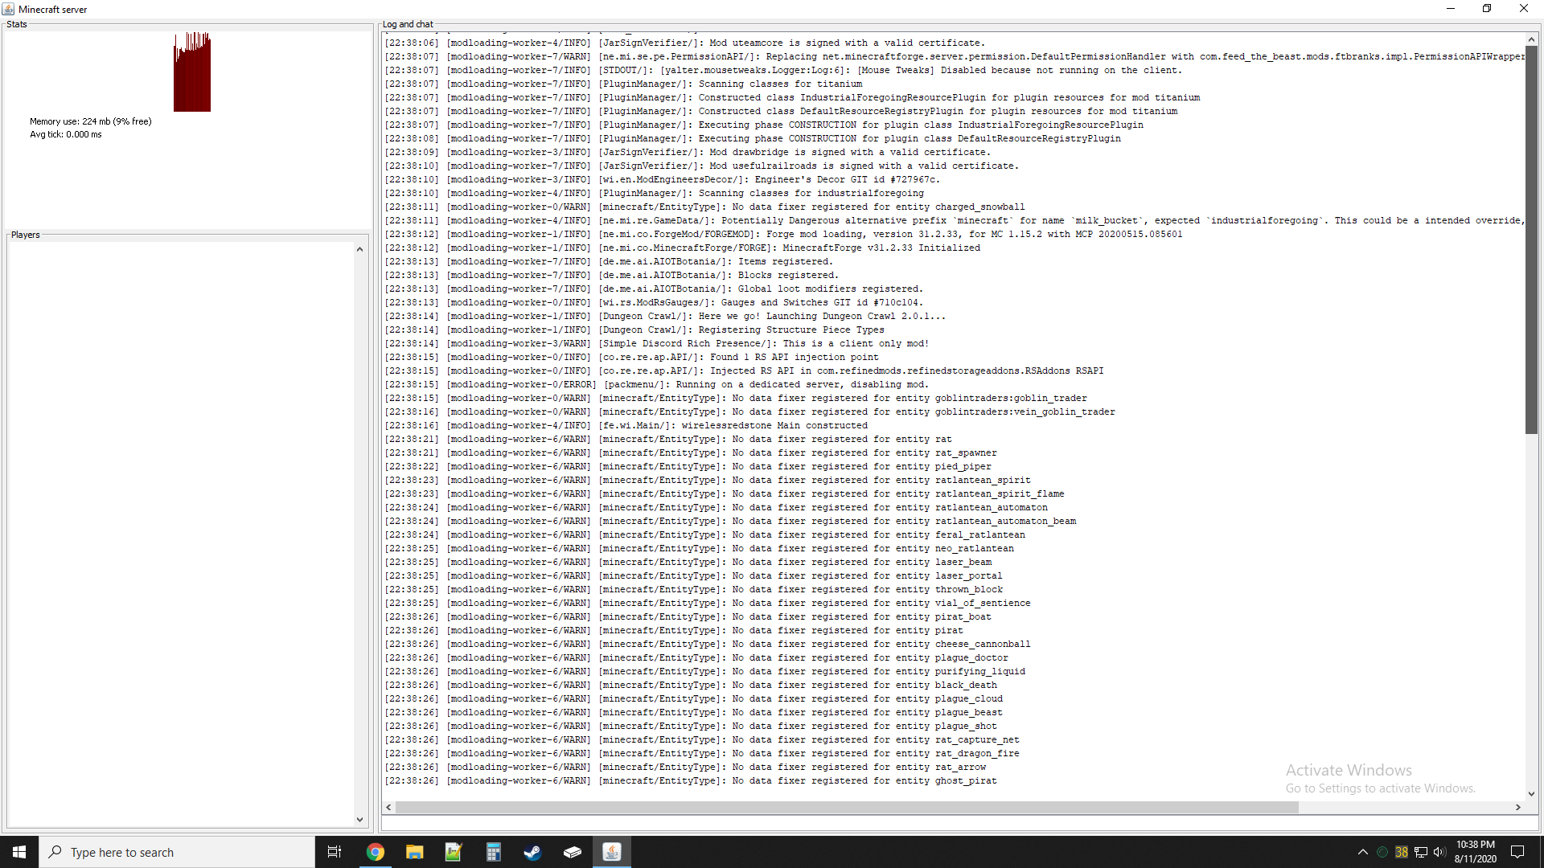Image resolution: width=1544 pixels, height=868 pixels.
Task: Click the log vertical scrollbar thumb
Action: [1531, 240]
